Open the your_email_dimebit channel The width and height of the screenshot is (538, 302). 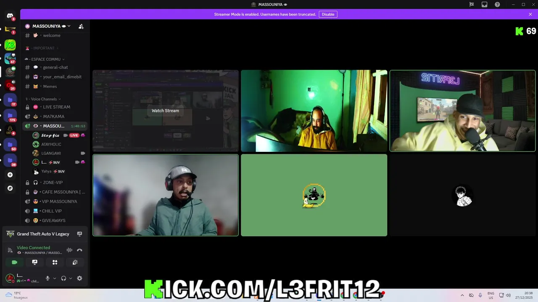pyautogui.click(x=55, y=77)
